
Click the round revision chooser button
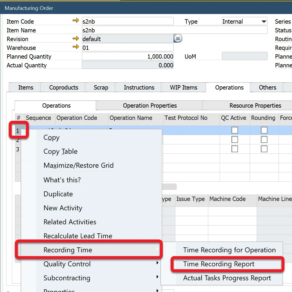(x=178, y=39)
